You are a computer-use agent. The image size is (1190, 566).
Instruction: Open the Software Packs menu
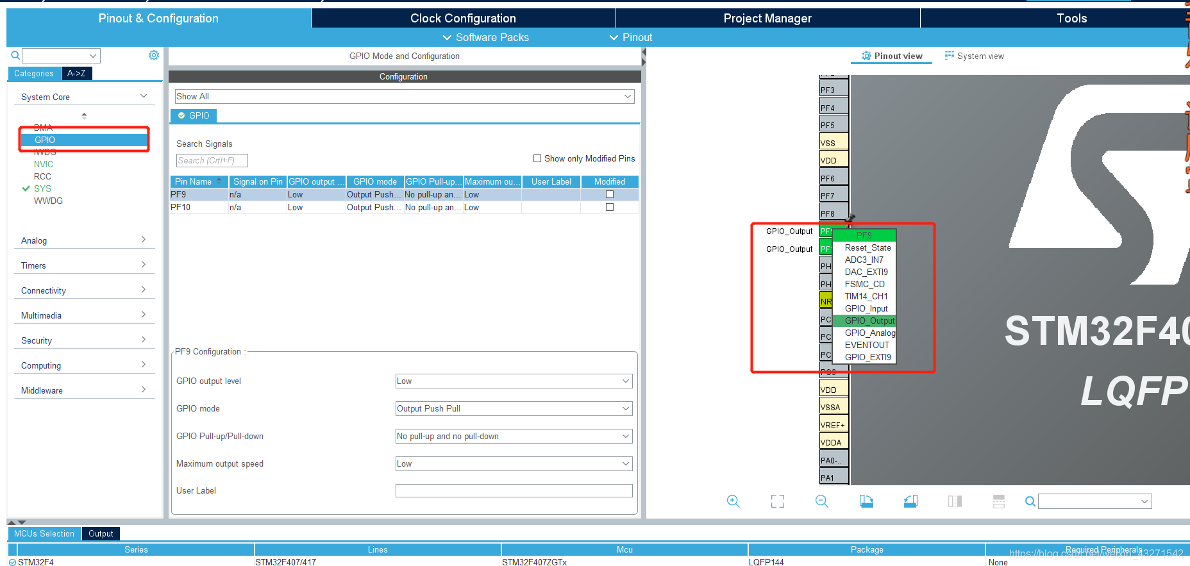click(x=486, y=37)
